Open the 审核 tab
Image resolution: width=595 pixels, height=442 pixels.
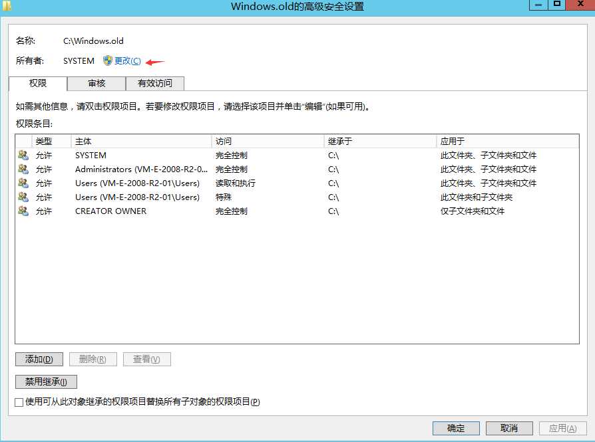pyautogui.click(x=97, y=83)
